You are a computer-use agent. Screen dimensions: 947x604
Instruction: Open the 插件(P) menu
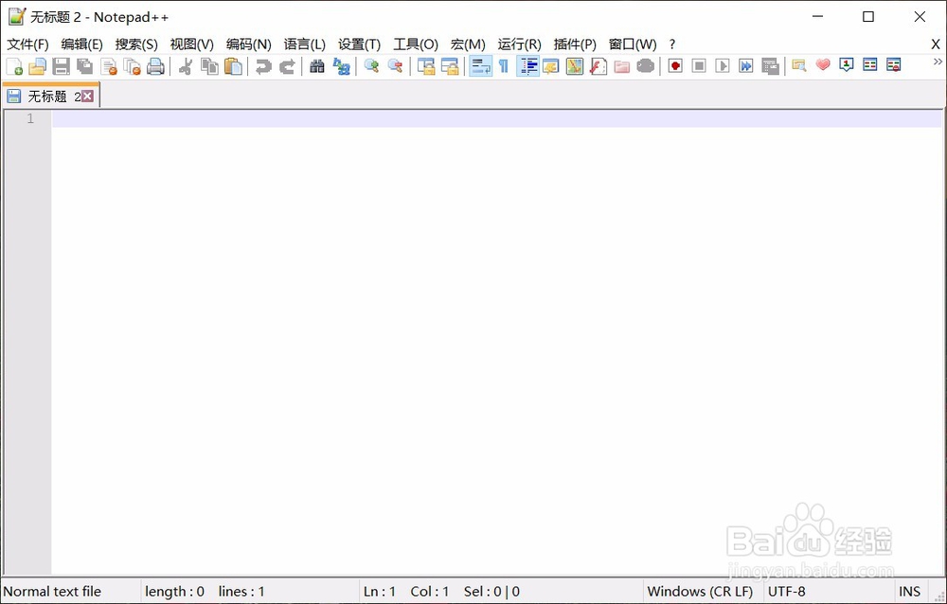[x=575, y=44]
